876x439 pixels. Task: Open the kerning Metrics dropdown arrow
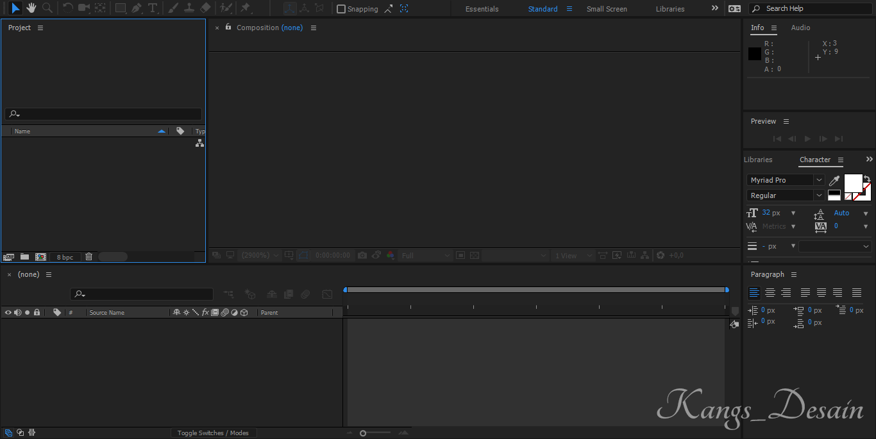pyautogui.click(x=793, y=227)
